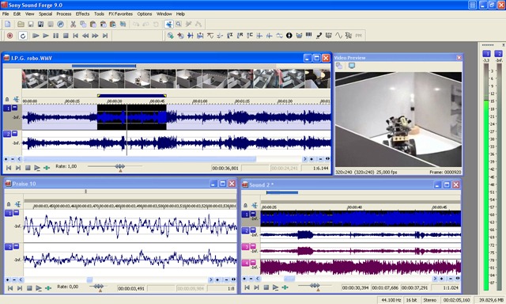Select the Edit tool in toolbar
This screenshot has width=506, height=304.
pos(168,25)
